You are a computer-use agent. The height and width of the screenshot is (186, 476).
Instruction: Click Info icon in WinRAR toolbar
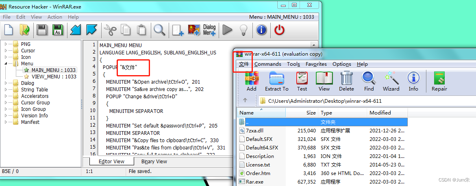[x=413, y=81]
